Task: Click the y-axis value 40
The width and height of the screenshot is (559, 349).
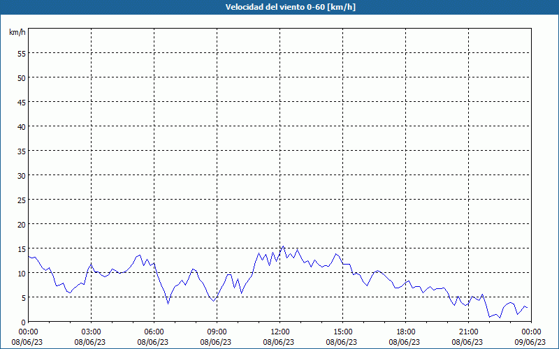Action: tap(22, 127)
